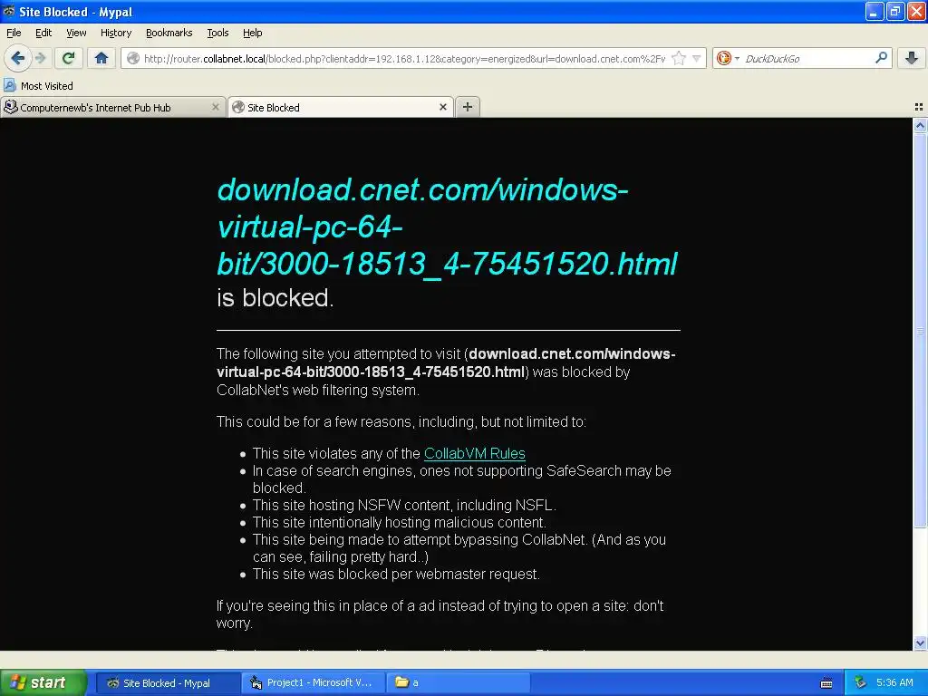Open the folder 'a' taskbar item
The width and height of the screenshot is (928, 696).
click(x=458, y=682)
